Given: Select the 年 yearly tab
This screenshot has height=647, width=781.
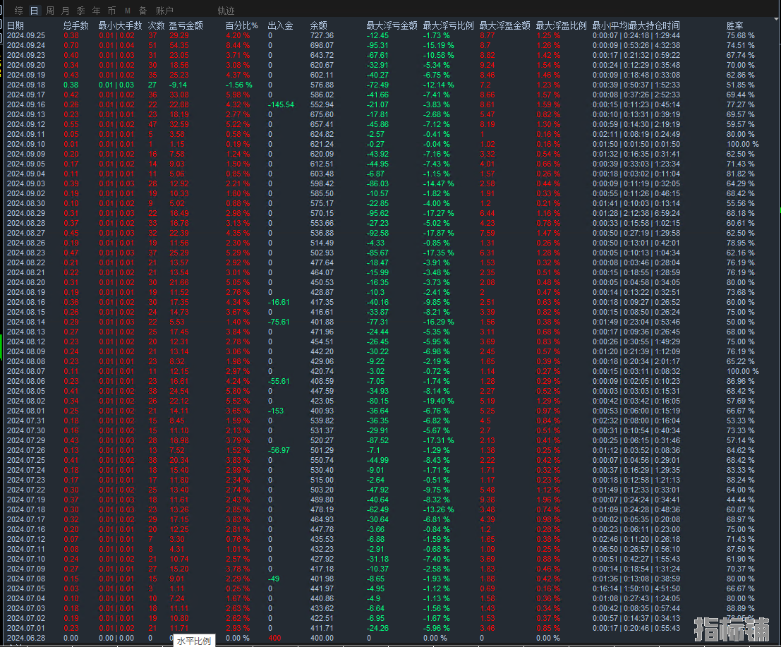Looking at the screenshot, I should [96, 11].
